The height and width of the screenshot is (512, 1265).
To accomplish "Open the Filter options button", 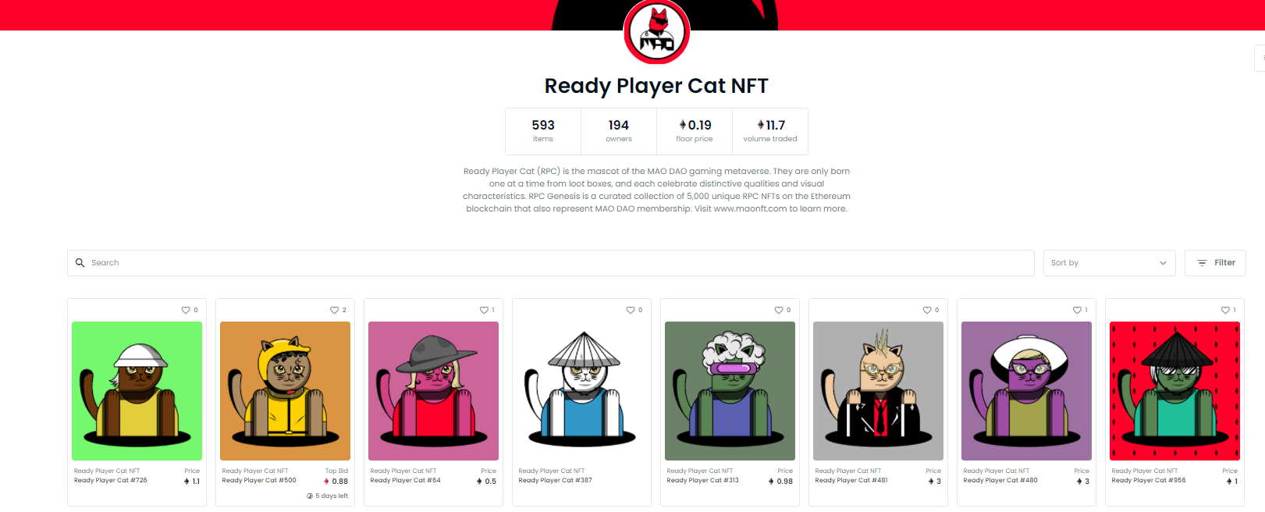I will point(1215,263).
